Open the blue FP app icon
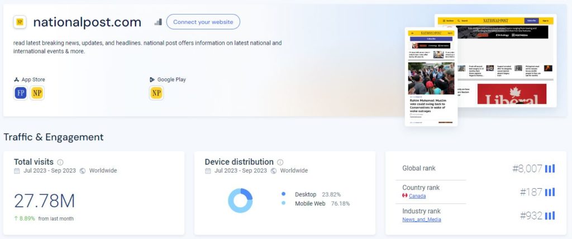The image size is (572, 239). (x=21, y=93)
